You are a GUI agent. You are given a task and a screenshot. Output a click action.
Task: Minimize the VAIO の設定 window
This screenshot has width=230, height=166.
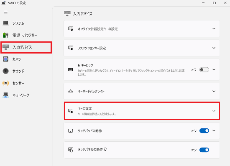coord(203,3)
